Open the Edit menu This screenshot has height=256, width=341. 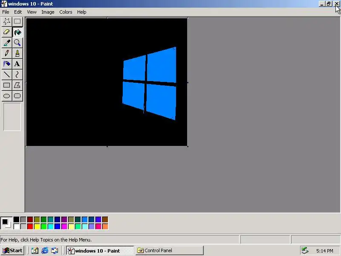pyautogui.click(x=18, y=12)
